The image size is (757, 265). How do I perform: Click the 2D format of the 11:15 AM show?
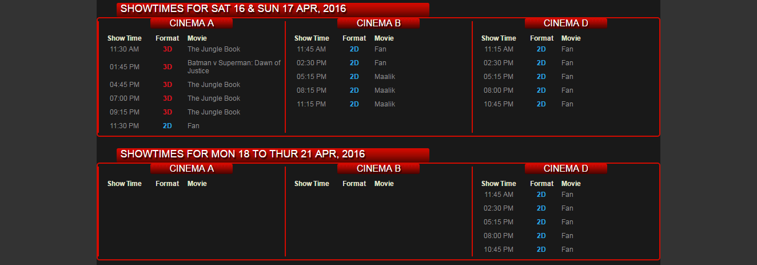[x=541, y=49]
